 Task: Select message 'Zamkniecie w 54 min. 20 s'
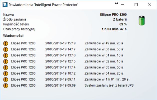(104, 73)
